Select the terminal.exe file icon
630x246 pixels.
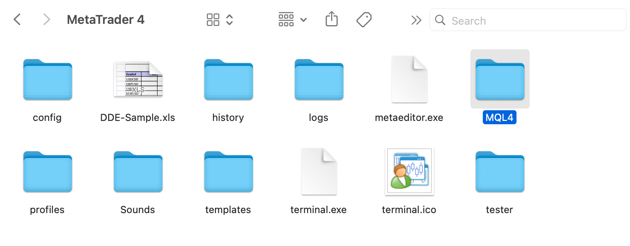coord(319,171)
